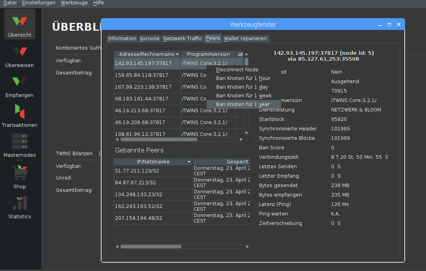426x271 pixels.
Task: Click peers list scroll down arrow
Action: click(246, 133)
